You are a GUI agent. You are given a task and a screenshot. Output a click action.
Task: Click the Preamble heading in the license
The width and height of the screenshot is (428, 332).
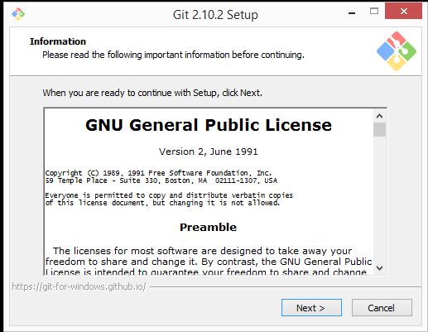(208, 227)
